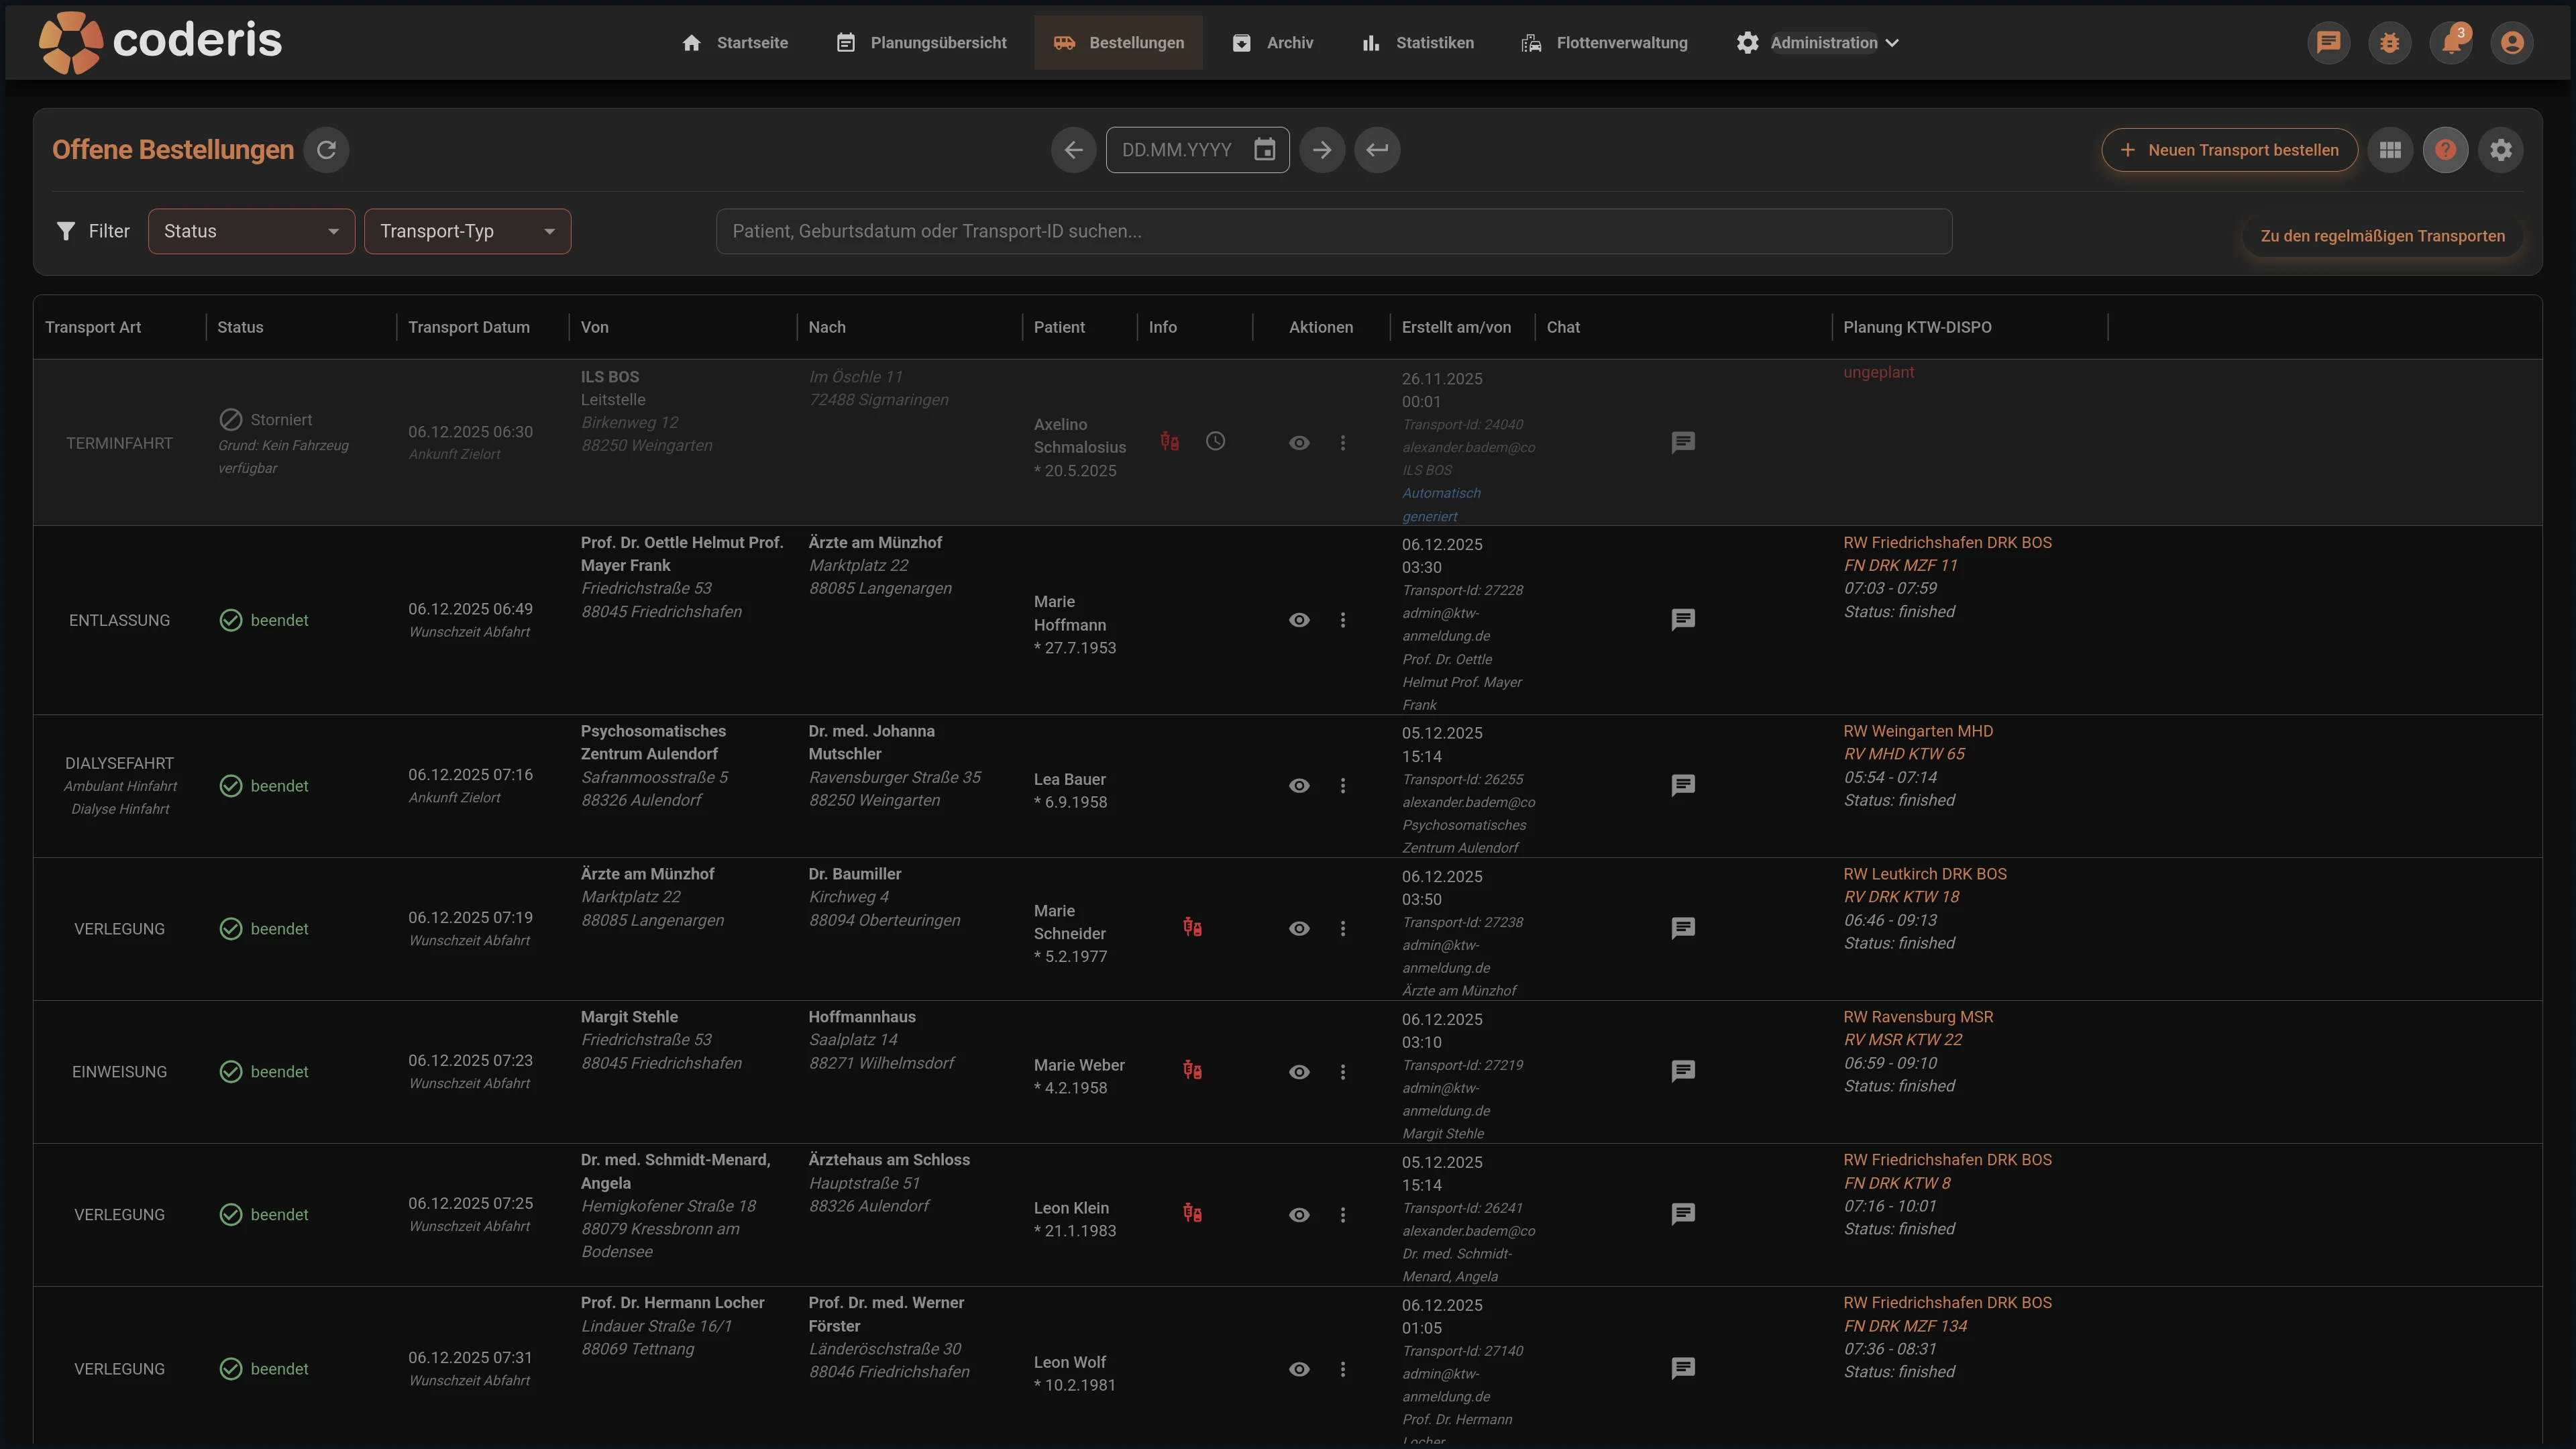Screen dimensions: 2576x1449
Task: Open more actions for Lea Bauer row
Action: point(1343,786)
